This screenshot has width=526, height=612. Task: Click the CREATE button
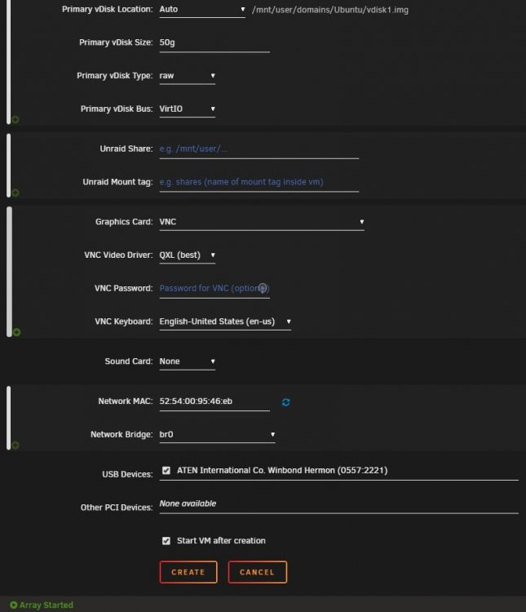click(x=188, y=572)
